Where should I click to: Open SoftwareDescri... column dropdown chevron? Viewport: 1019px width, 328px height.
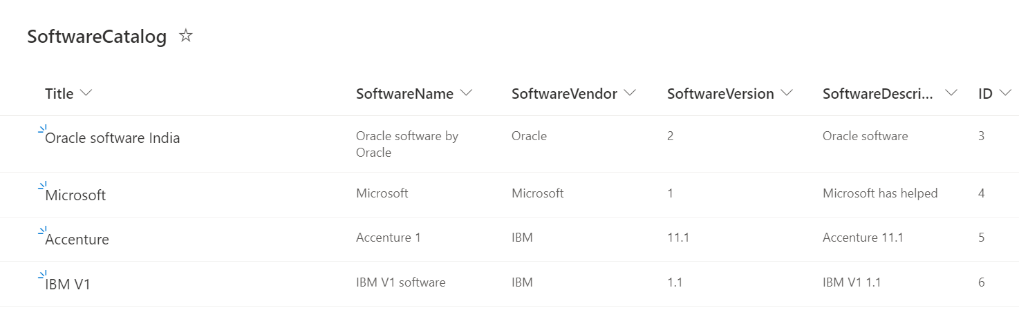951,93
